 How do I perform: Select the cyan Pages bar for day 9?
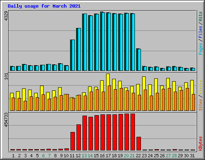[61, 67]
